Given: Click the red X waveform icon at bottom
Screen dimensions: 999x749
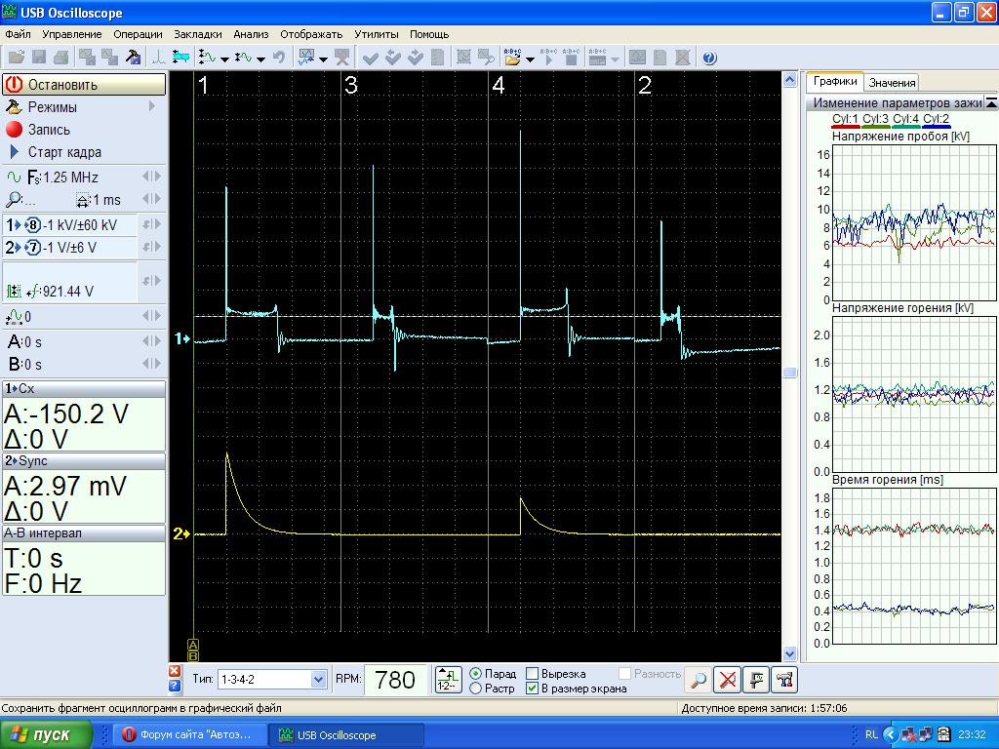Looking at the screenshot, I should pyautogui.click(x=726, y=680).
